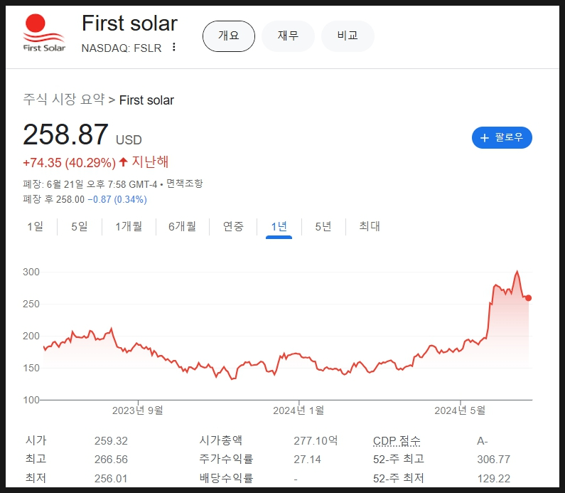The height and width of the screenshot is (493, 565).
Task: Click the 52-주 최저 value 129.22
Action: (x=494, y=478)
